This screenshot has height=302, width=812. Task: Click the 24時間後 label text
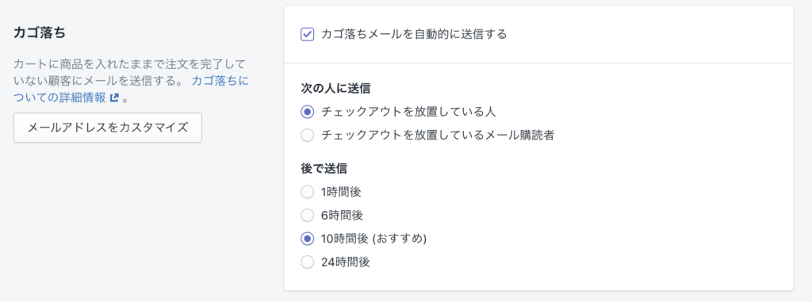pos(346,262)
